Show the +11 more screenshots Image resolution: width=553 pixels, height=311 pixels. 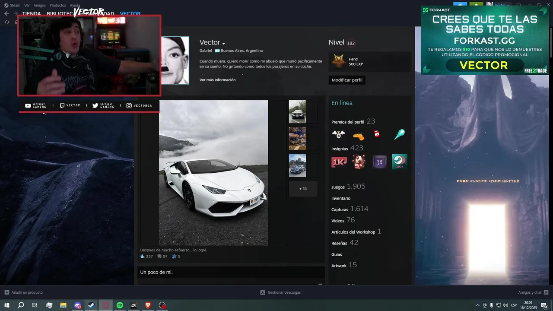click(303, 189)
